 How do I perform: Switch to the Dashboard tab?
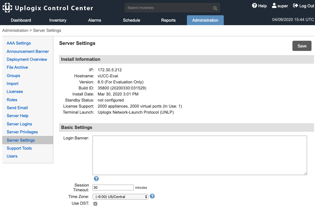21,20
